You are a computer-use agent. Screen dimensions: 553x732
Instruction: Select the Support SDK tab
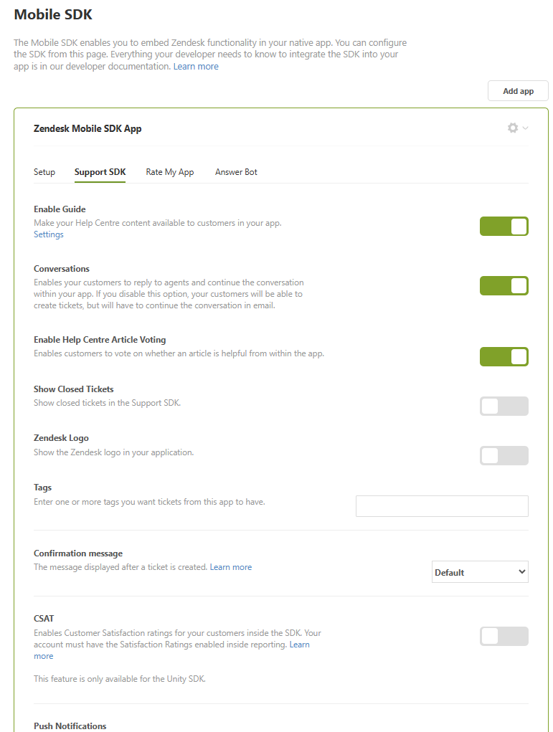coord(100,172)
